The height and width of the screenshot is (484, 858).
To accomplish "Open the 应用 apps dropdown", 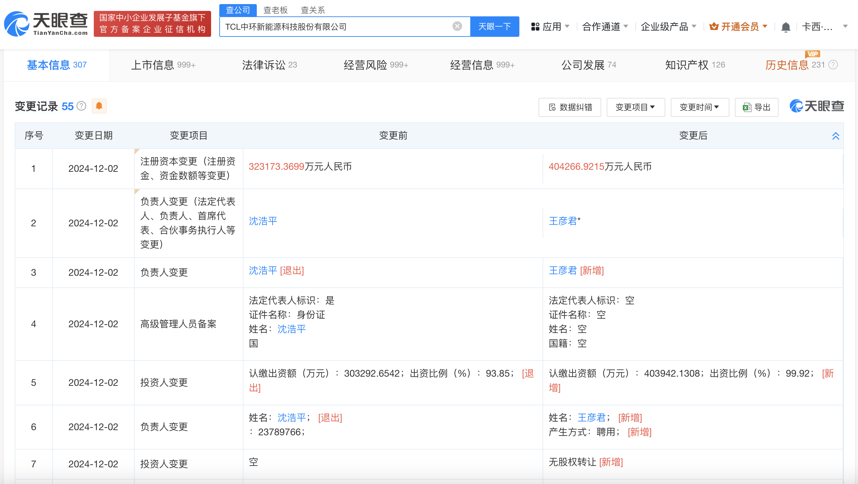I will [x=550, y=27].
